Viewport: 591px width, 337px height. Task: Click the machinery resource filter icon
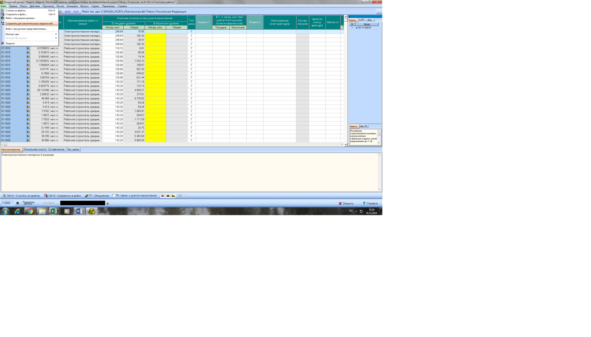click(173, 195)
